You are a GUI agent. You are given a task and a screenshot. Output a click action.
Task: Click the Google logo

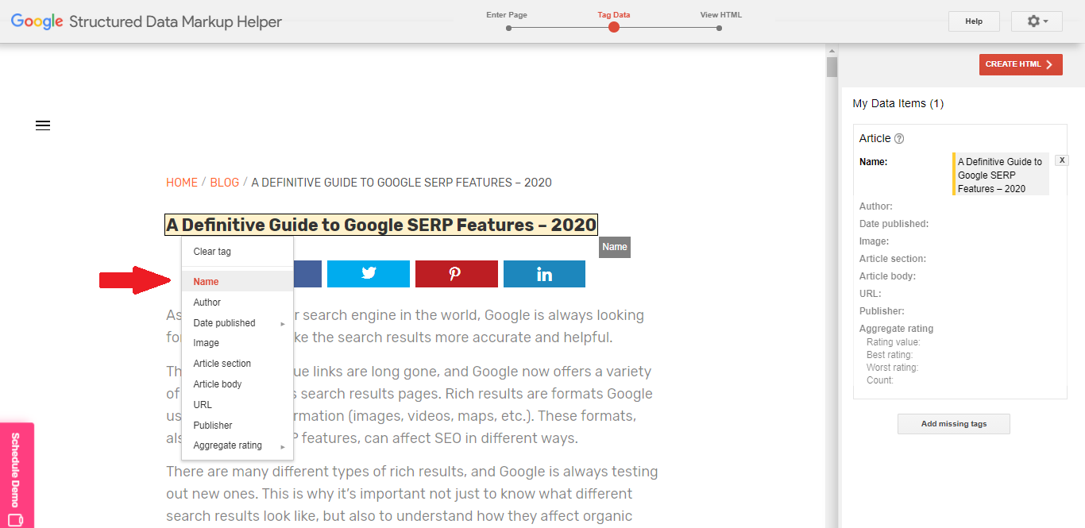click(x=37, y=21)
